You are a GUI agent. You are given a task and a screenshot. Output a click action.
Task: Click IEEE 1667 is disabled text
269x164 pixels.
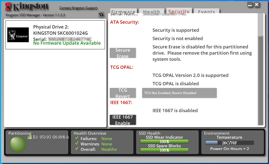(175, 110)
